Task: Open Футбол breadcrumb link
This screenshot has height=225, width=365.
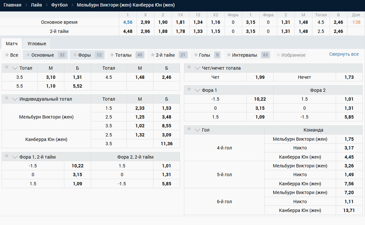Action: [x=59, y=5]
